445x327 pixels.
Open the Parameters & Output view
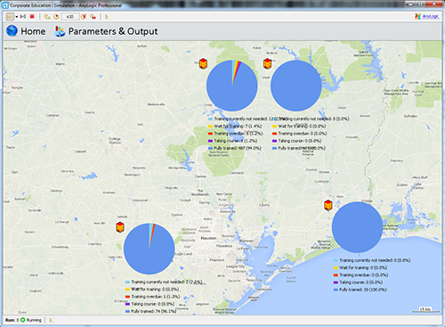pyautogui.click(x=113, y=31)
